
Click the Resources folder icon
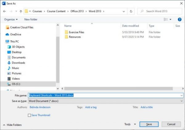point(66,37)
